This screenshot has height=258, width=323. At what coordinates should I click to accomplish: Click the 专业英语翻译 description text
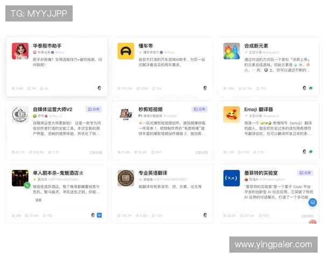[170, 187]
